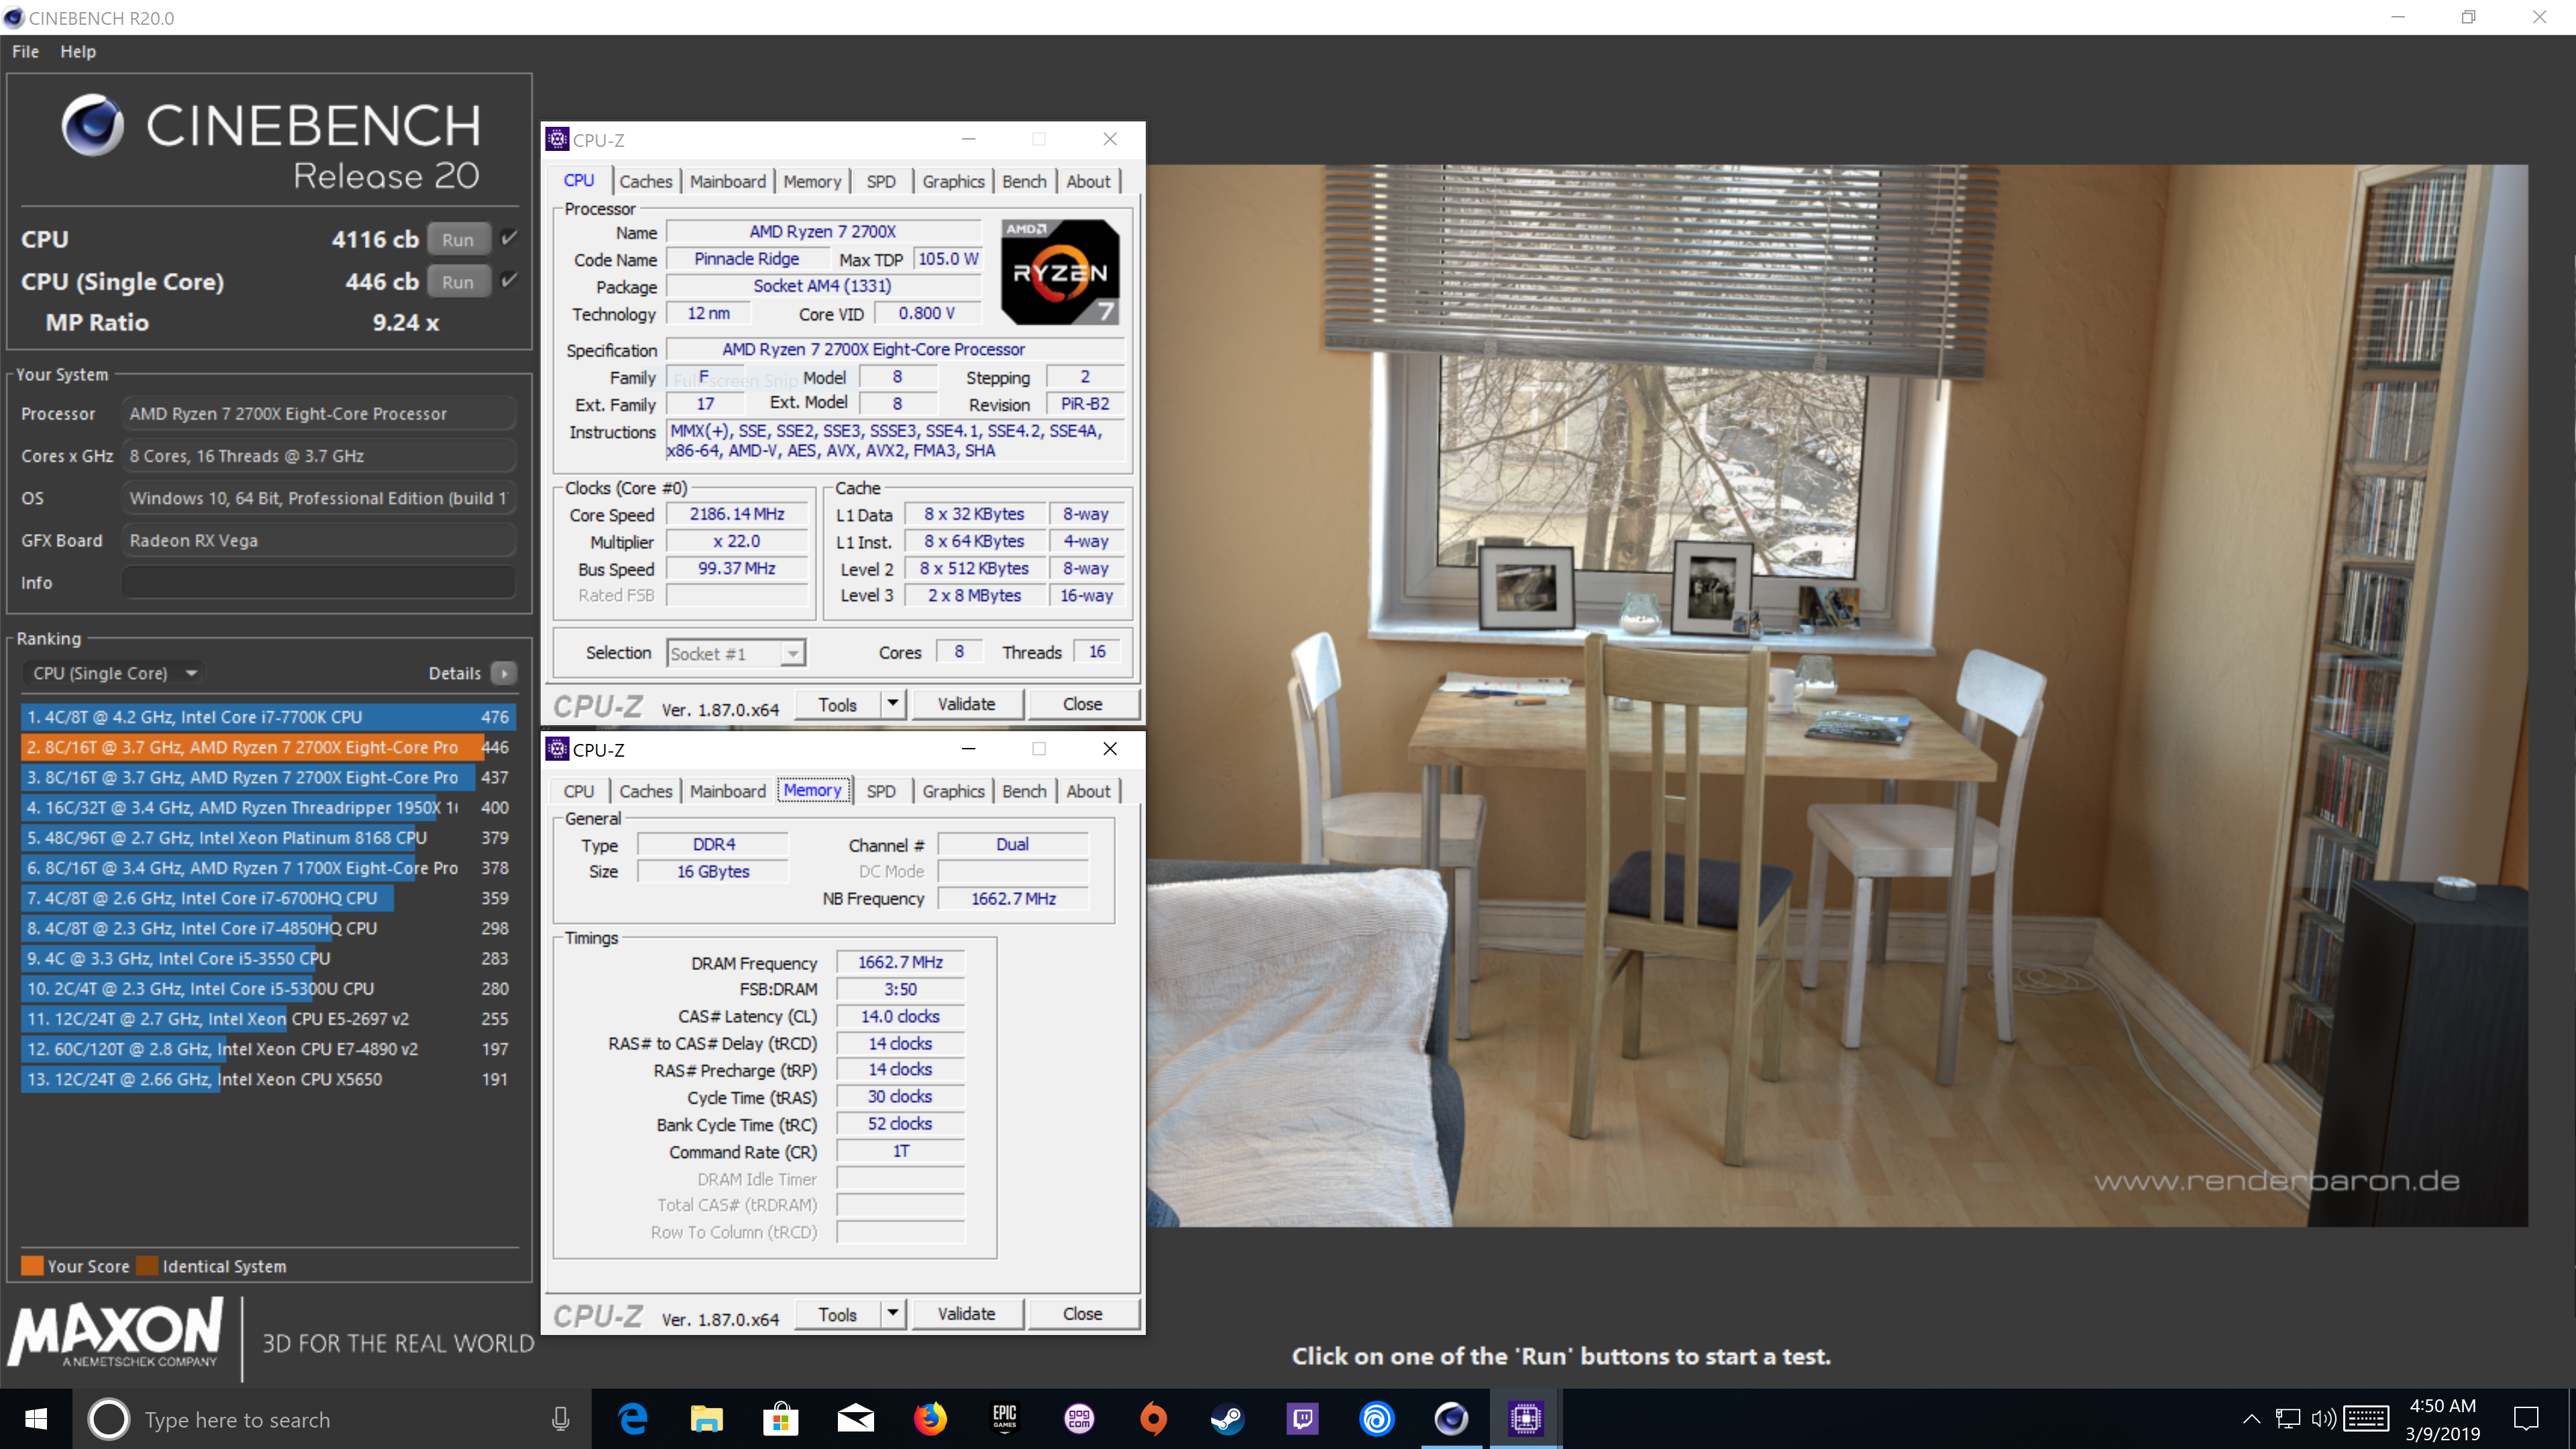2576x1449 pixels.
Task: Click the clock showing 4:50 AM
Action: point(2442,1406)
